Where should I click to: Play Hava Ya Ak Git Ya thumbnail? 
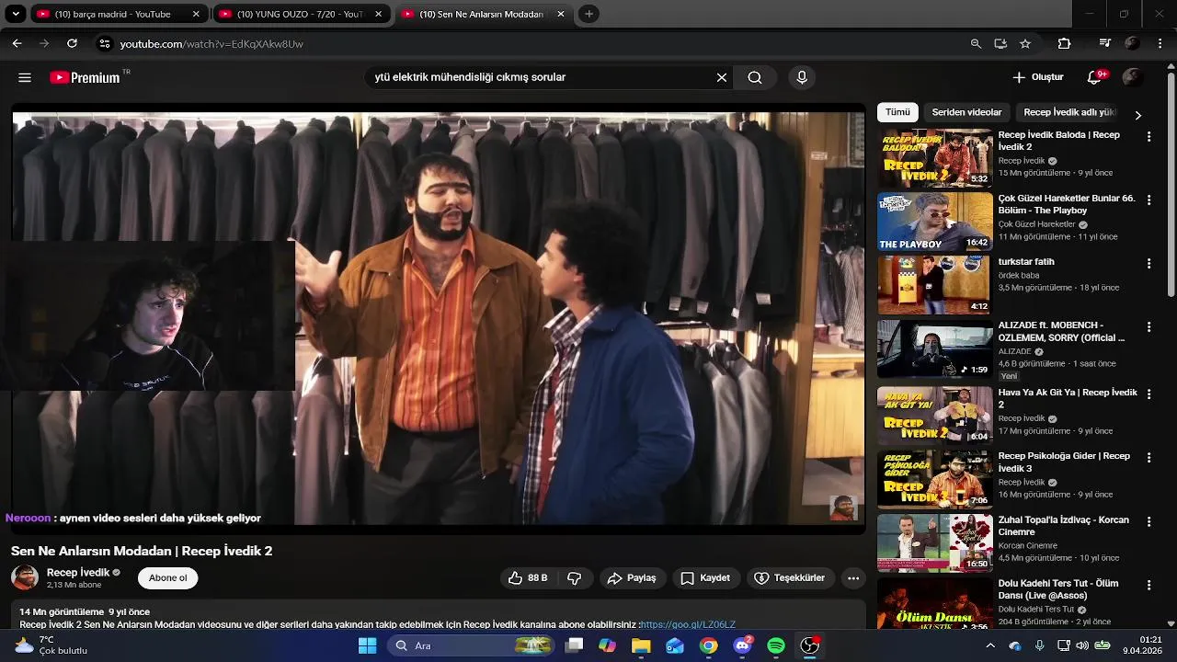click(935, 416)
